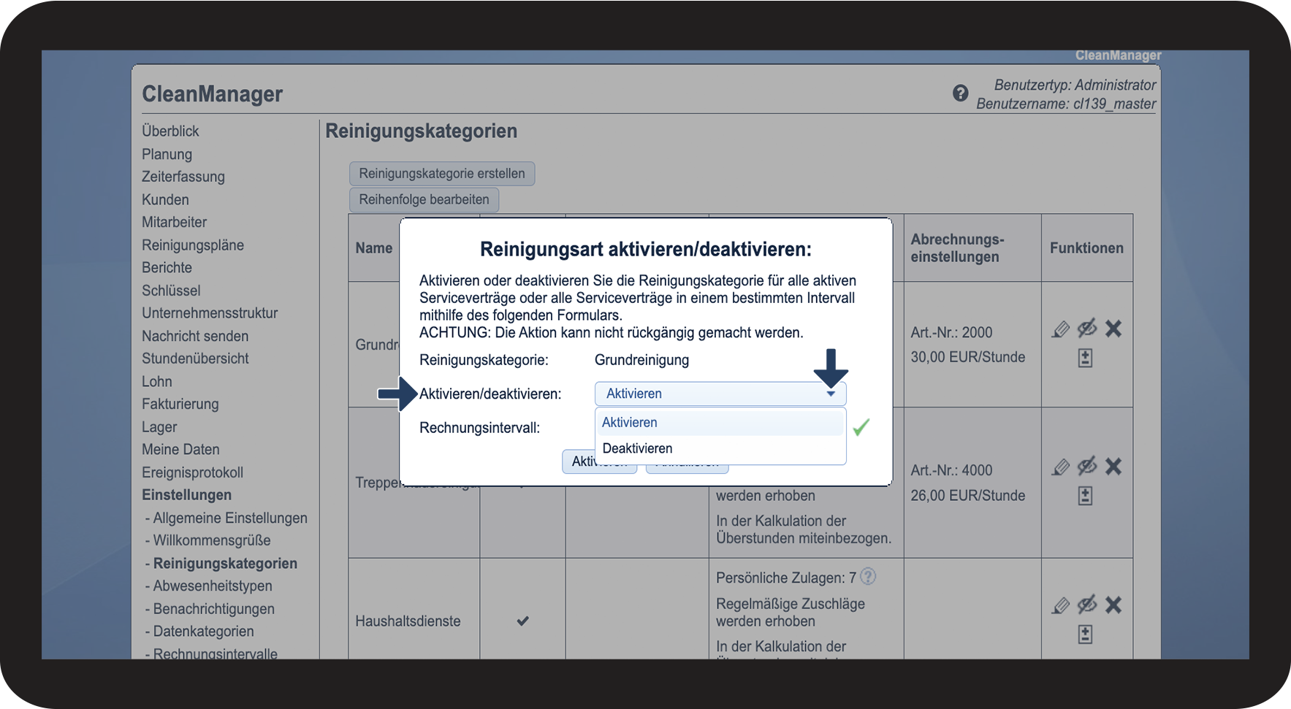
Task: Click the Name column header
Action: 374,248
